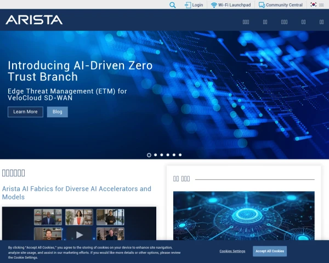
Task: Click the glowing network hub card image
Action: point(244,215)
